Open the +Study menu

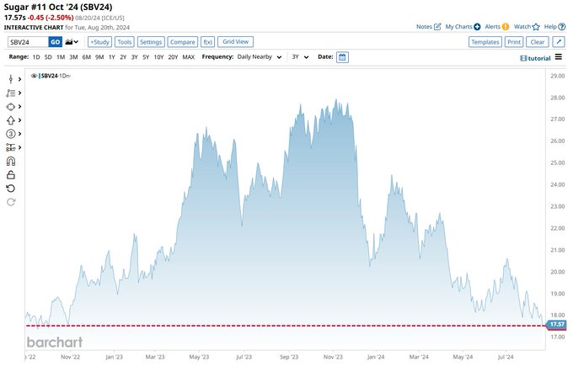(99, 42)
